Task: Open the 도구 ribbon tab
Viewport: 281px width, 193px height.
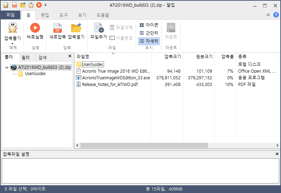Action: 64,15
